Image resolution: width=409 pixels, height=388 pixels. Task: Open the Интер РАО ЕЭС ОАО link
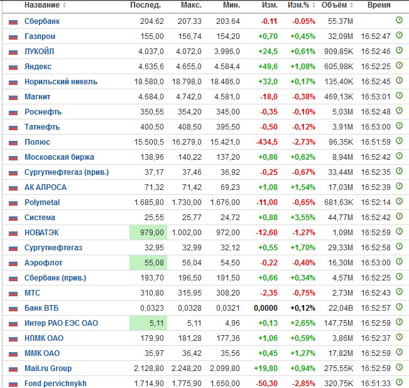[x=62, y=323]
